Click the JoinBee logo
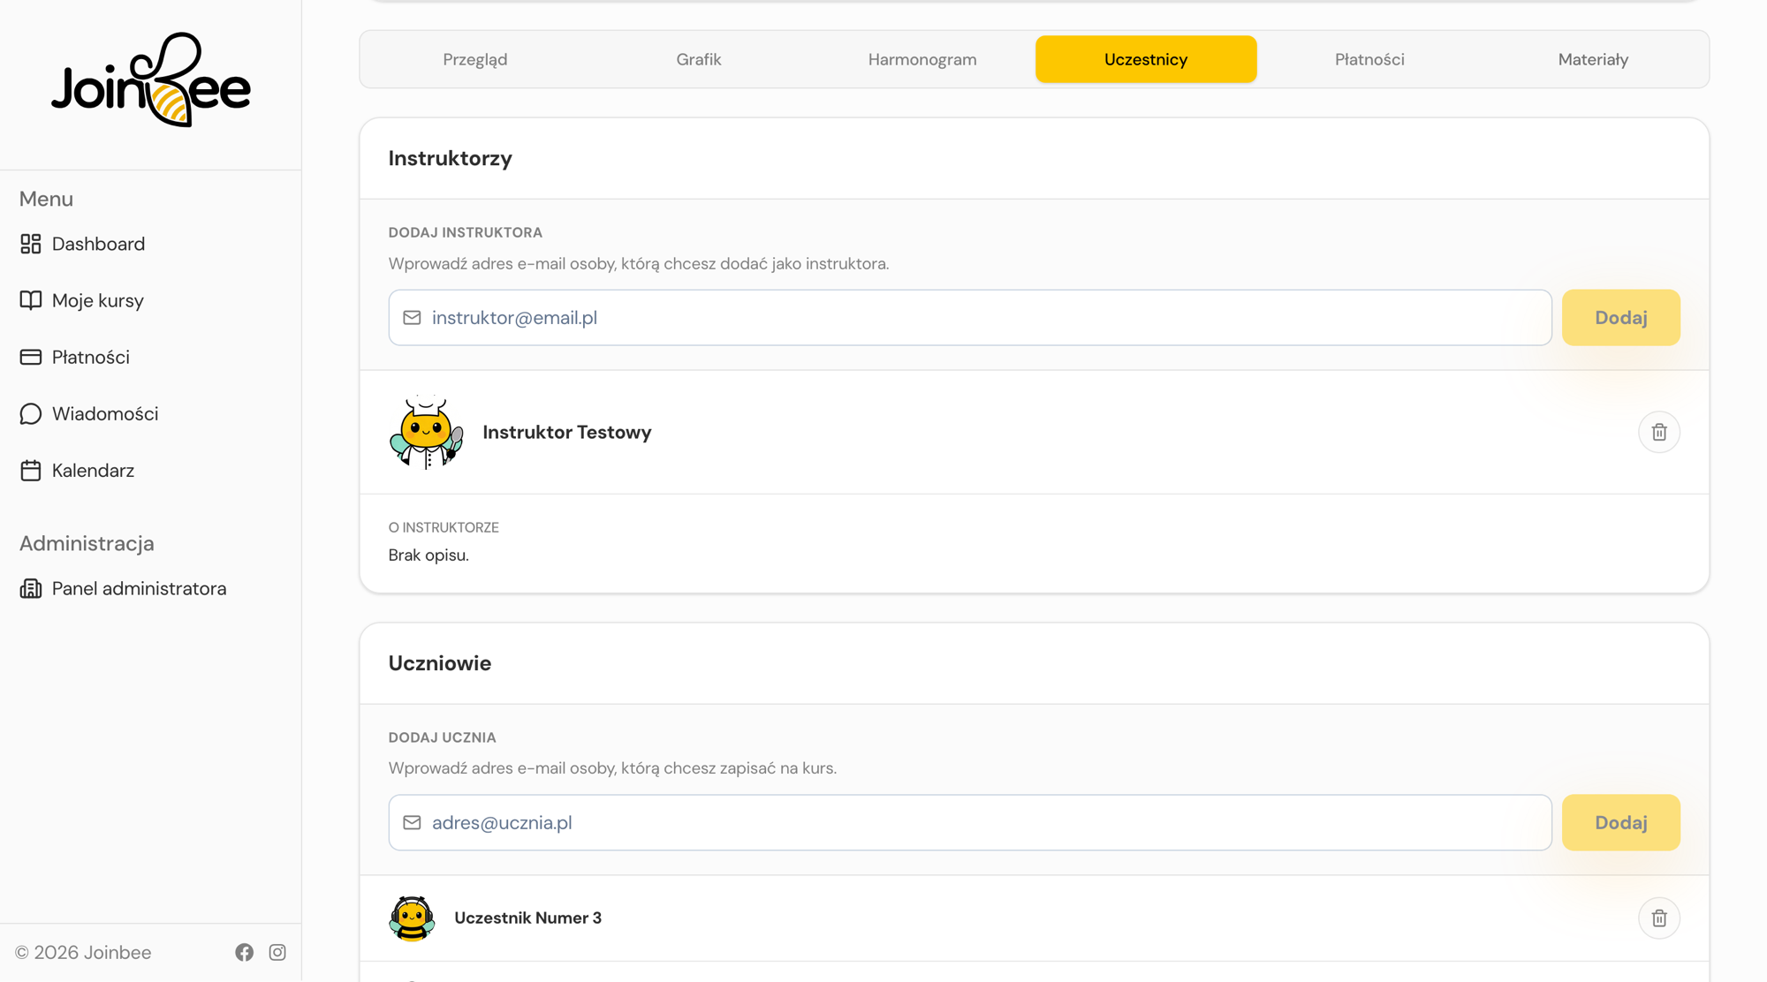 (151, 79)
